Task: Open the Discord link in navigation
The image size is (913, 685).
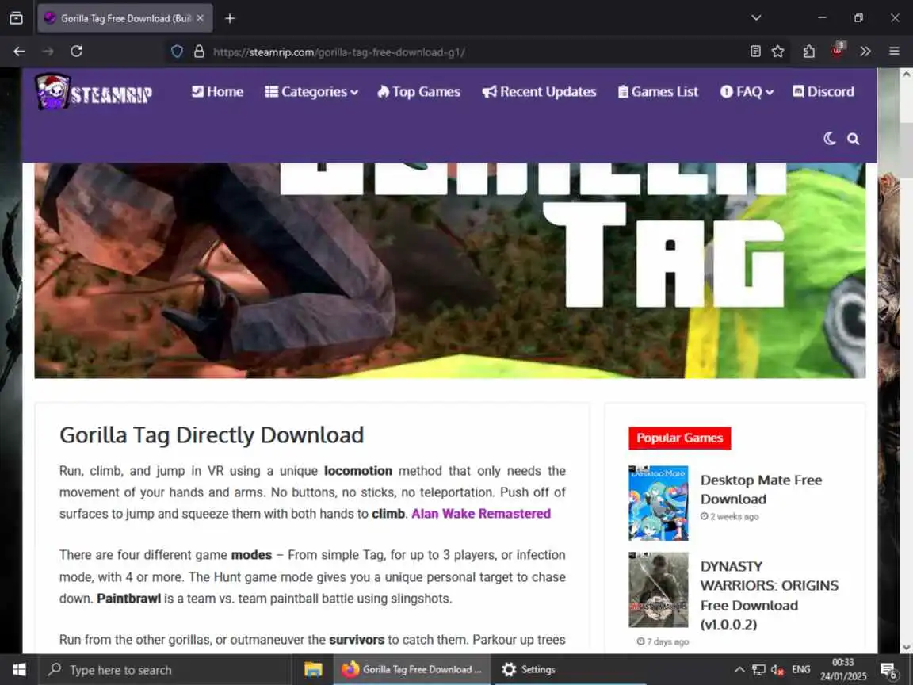Action: [823, 91]
